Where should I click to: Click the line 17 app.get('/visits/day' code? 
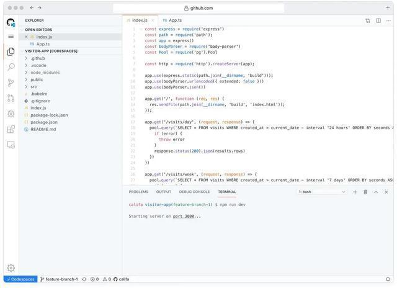pyautogui.click(x=200, y=122)
